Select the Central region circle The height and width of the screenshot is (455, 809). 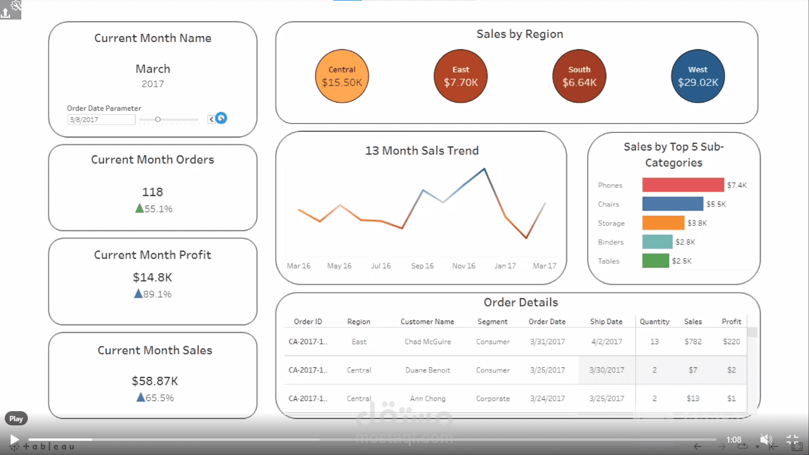coord(342,77)
